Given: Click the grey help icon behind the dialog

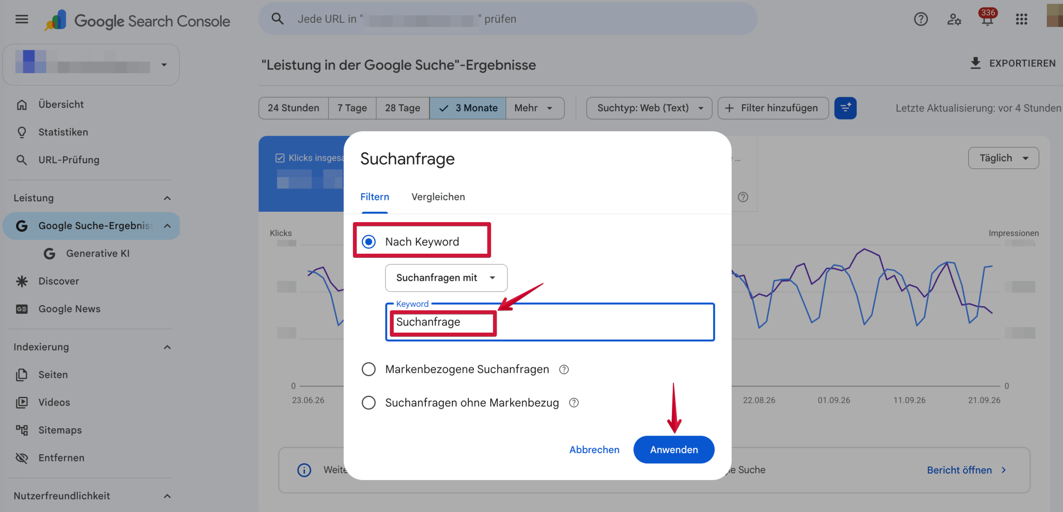Looking at the screenshot, I should [743, 197].
